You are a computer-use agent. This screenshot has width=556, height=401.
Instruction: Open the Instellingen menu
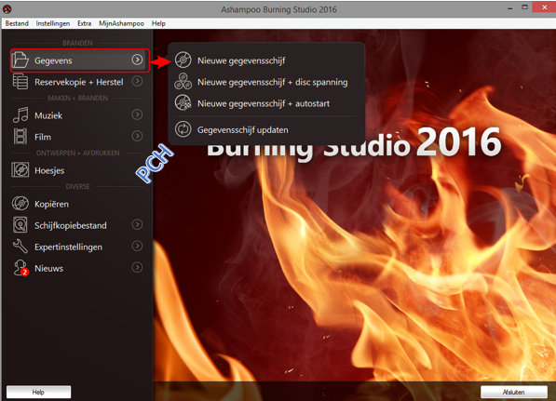(x=53, y=23)
